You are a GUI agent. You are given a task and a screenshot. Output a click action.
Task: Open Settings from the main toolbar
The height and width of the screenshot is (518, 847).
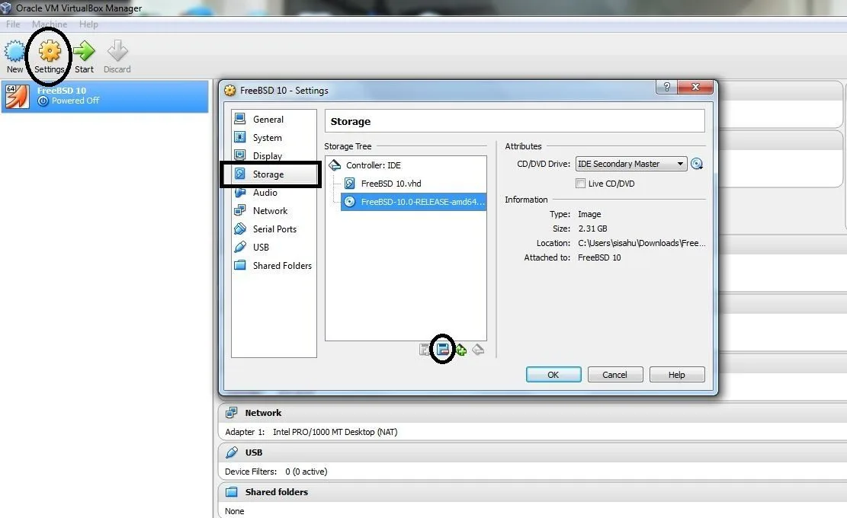[x=49, y=56]
